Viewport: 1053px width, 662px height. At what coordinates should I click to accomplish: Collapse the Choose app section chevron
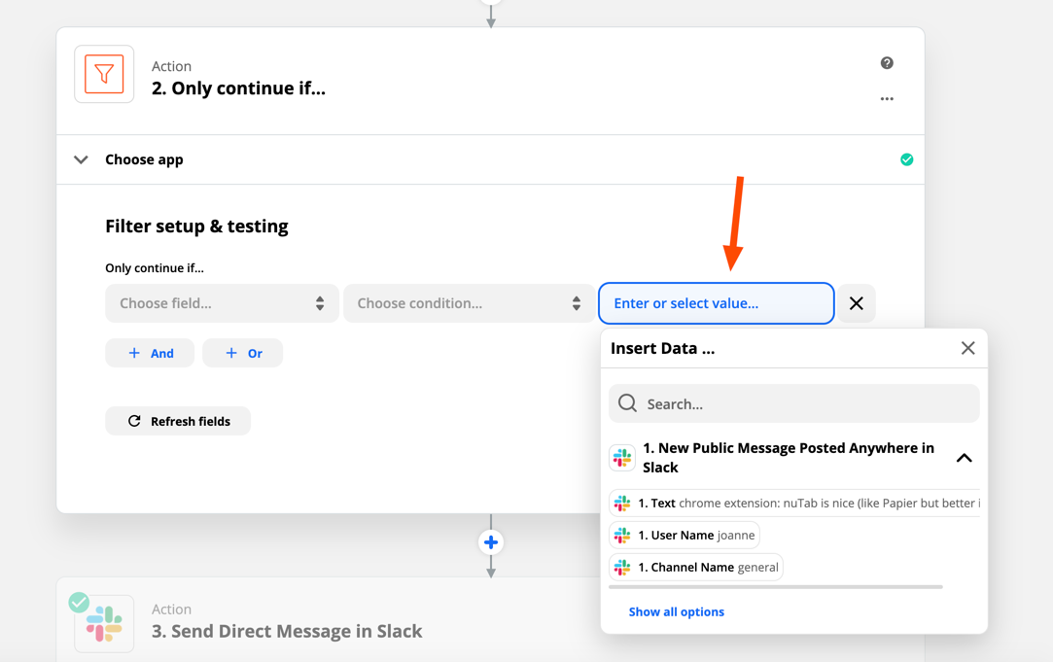pyautogui.click(x=82, y=159)
